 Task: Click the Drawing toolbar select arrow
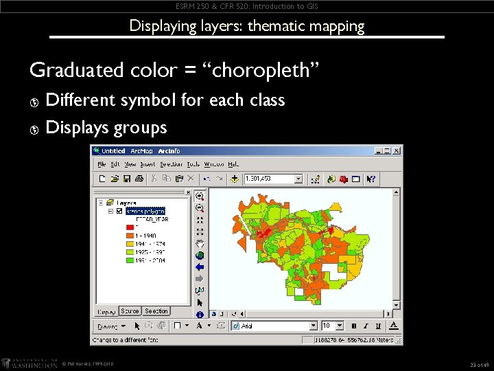tap(137, 326)
